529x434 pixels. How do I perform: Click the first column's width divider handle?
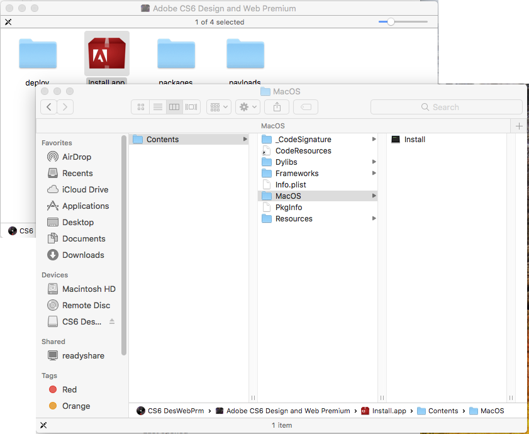pos(253,398)
